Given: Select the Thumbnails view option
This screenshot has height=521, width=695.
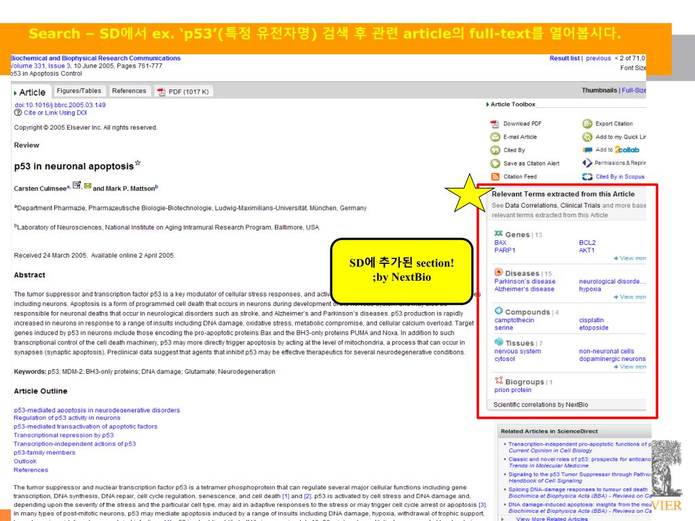Looking at the screenshot, I should coord(599,90).
